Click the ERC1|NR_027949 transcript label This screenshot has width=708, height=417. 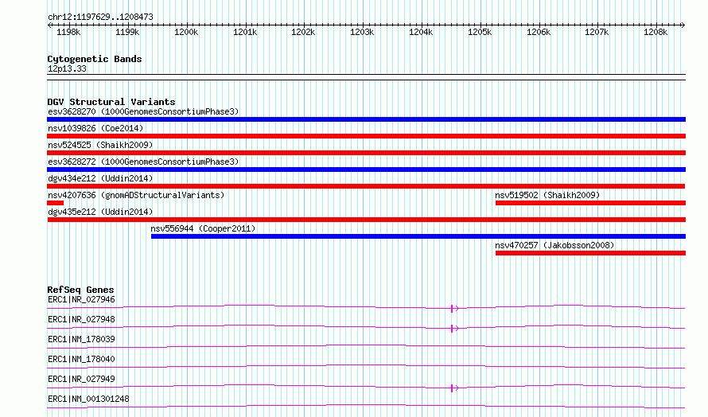[x=81, y=379]
